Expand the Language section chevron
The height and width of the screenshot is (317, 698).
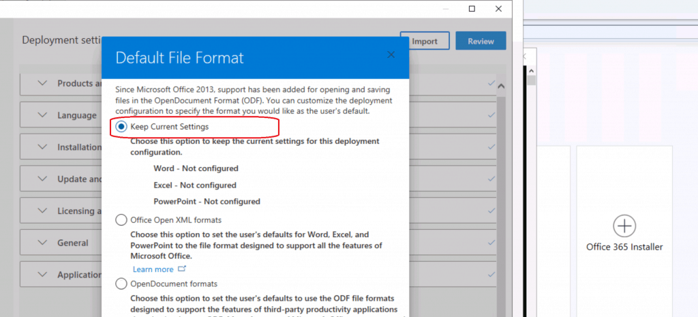(x=42, y=115)
